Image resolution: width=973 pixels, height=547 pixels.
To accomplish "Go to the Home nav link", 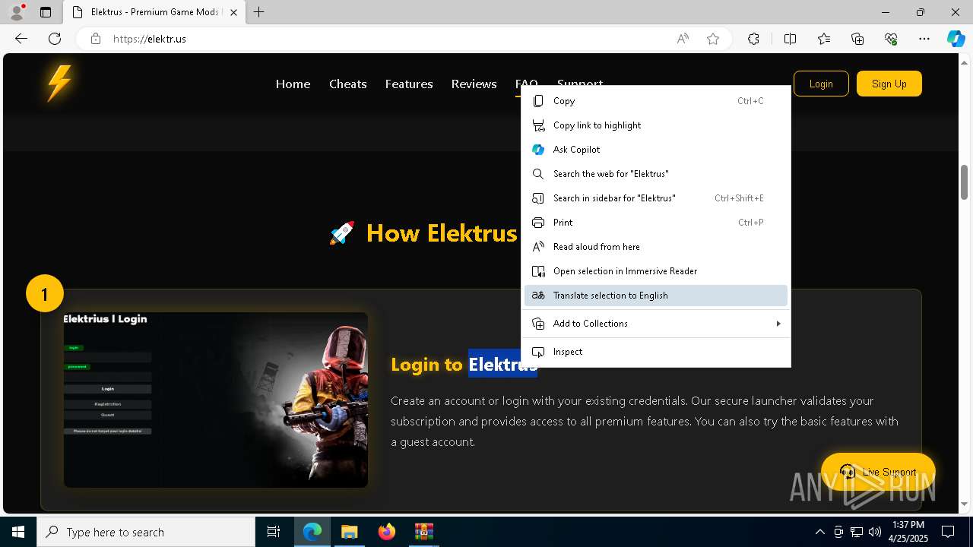I will [293, 84].
